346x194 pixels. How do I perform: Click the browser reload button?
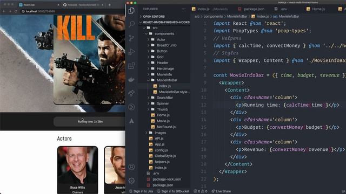click(x=16, y=11)
